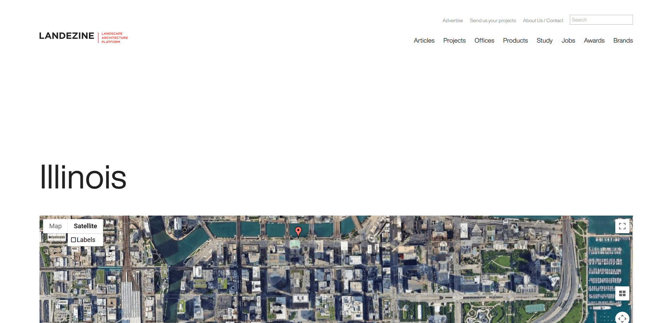This screenshot has height=323, width=670.
Task: Focus the Search input field
Action: [601, 20]
